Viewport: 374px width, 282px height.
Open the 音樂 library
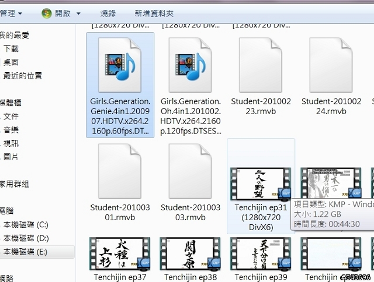pos(11,130)
